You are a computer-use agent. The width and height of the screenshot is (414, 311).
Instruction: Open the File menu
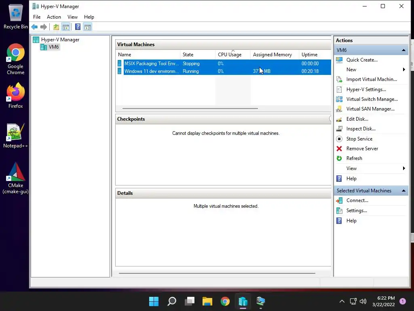pyautogui.click(x=37, y=17)
